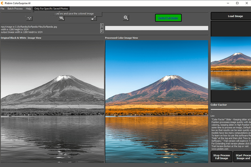The width and height of the screenshot is (251, 167).
Task: Click the 'Color Factor' label
Action: click(x=219, y=105)
